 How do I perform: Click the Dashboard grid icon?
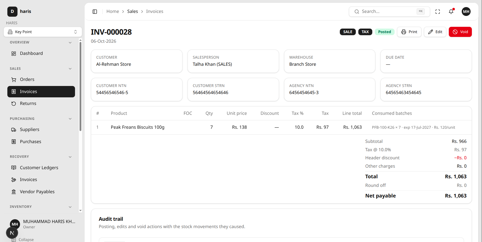point(14,54)
